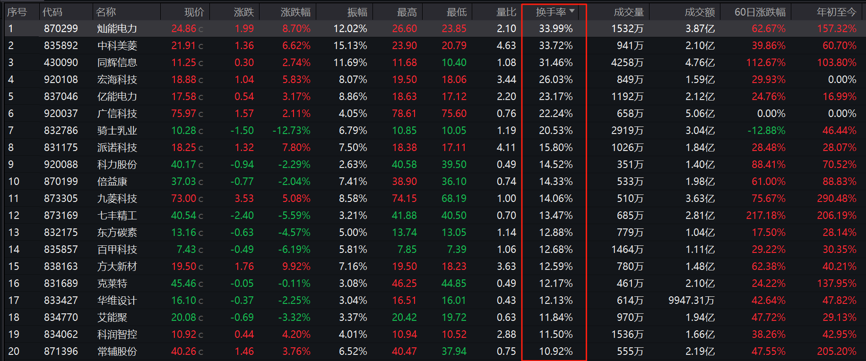Click year-to-date value 157.32%
The width and height of the screenshot is (866, 361).
click(837, 28)
